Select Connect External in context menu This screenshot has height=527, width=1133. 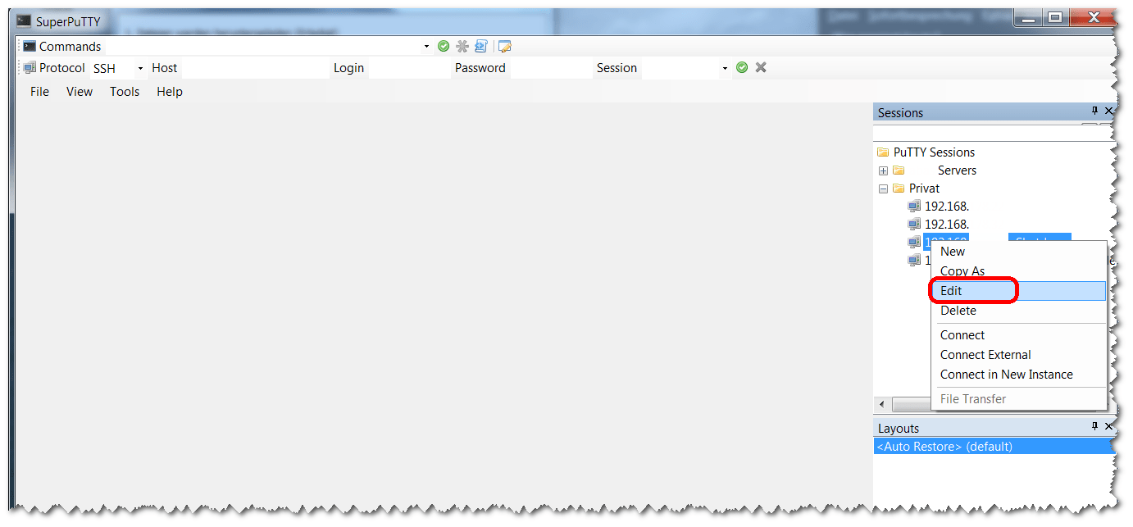coord(985,355)
